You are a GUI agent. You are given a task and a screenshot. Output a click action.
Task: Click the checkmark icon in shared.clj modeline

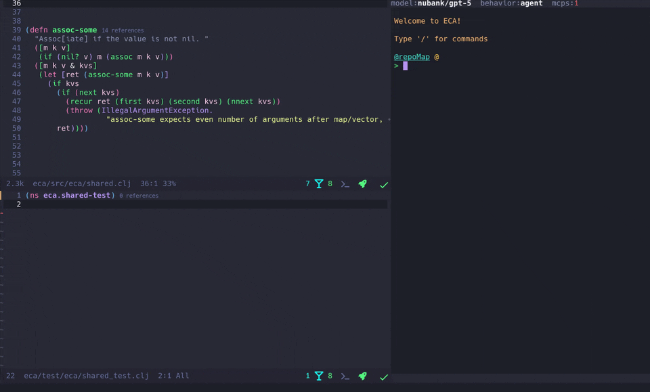(x=383, y=184)
